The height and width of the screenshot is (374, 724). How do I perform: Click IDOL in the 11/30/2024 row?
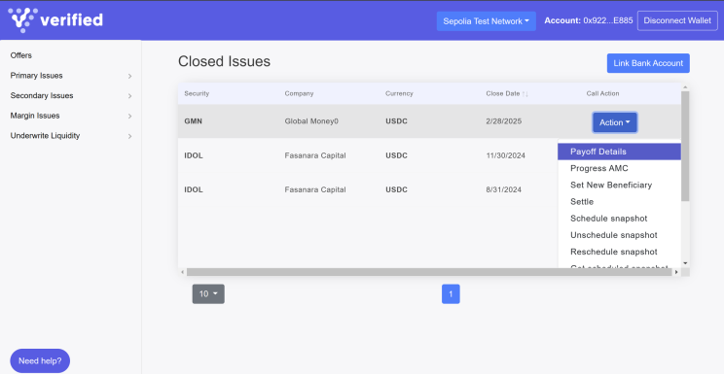(x=194, y=155)
